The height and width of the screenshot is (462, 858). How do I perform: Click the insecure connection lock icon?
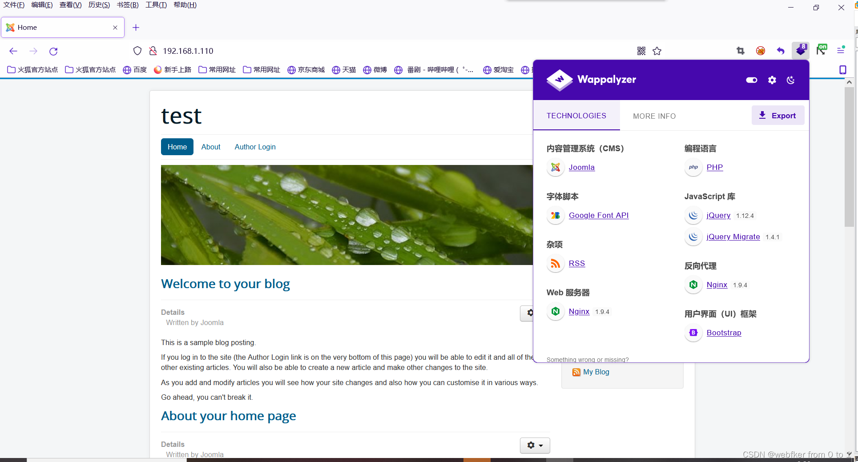coord(153,51)
